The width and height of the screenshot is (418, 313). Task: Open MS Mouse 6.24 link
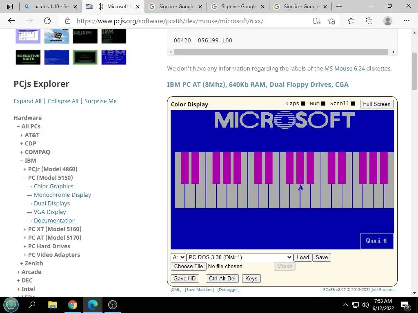(x=345, y=68)
